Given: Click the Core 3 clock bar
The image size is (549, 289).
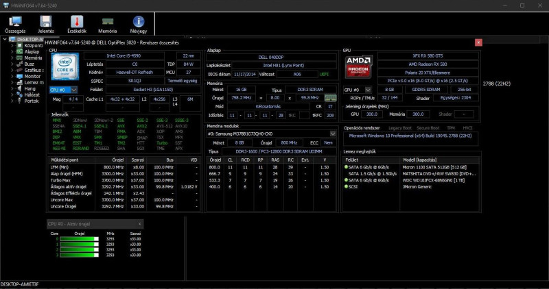Looking at the screenshot, I should click(x=79, y=255).
